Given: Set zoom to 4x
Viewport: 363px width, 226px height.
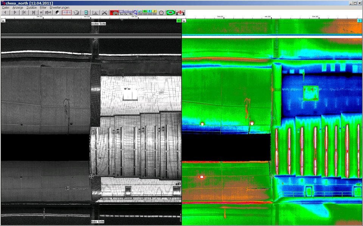Looking at the screenshot, I should click(130, 14).
